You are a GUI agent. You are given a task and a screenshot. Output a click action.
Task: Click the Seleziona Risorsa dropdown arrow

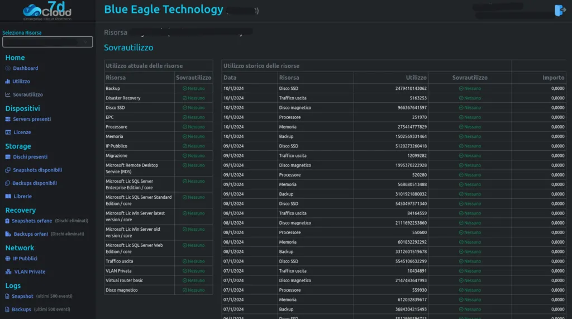pyautogui.click(x=85, y=42)
